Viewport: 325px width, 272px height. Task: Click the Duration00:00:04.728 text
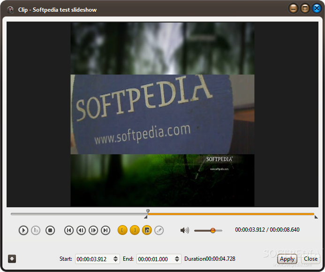click(x=210, y=259)
